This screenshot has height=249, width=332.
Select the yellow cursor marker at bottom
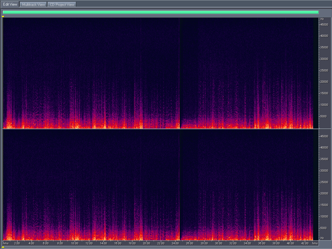(3, 247)
